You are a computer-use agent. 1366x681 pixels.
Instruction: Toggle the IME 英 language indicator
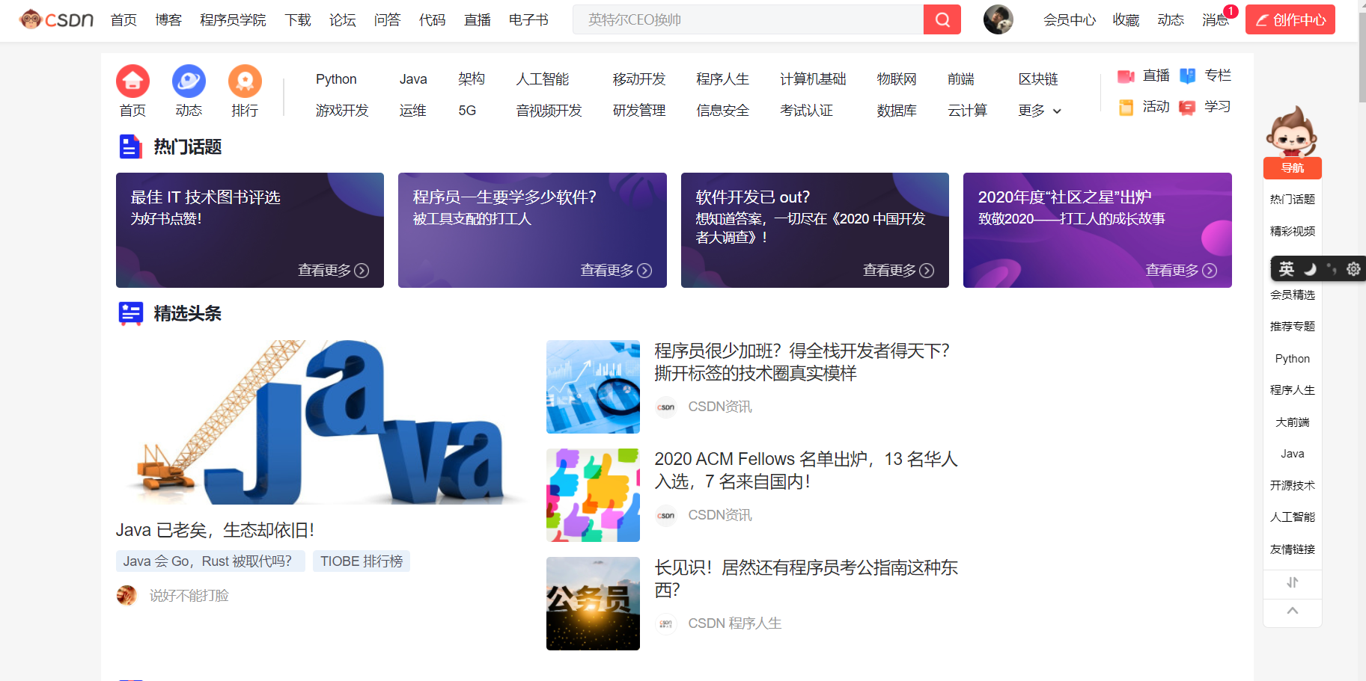(1286, 269)
